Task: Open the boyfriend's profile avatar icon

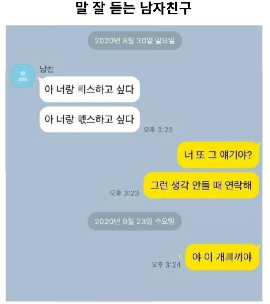Action: [x=23, y=76]
